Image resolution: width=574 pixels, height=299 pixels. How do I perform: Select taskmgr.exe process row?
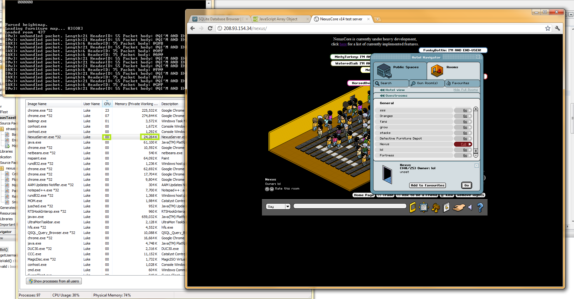tap(106, 121)
